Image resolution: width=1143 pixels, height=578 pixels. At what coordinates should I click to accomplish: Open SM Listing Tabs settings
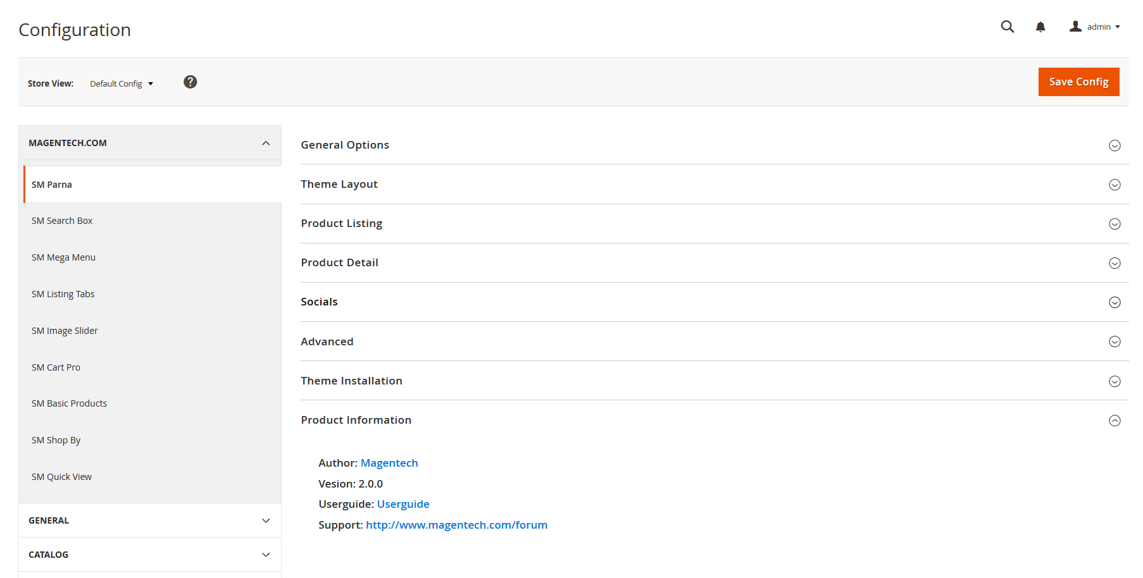153,294
